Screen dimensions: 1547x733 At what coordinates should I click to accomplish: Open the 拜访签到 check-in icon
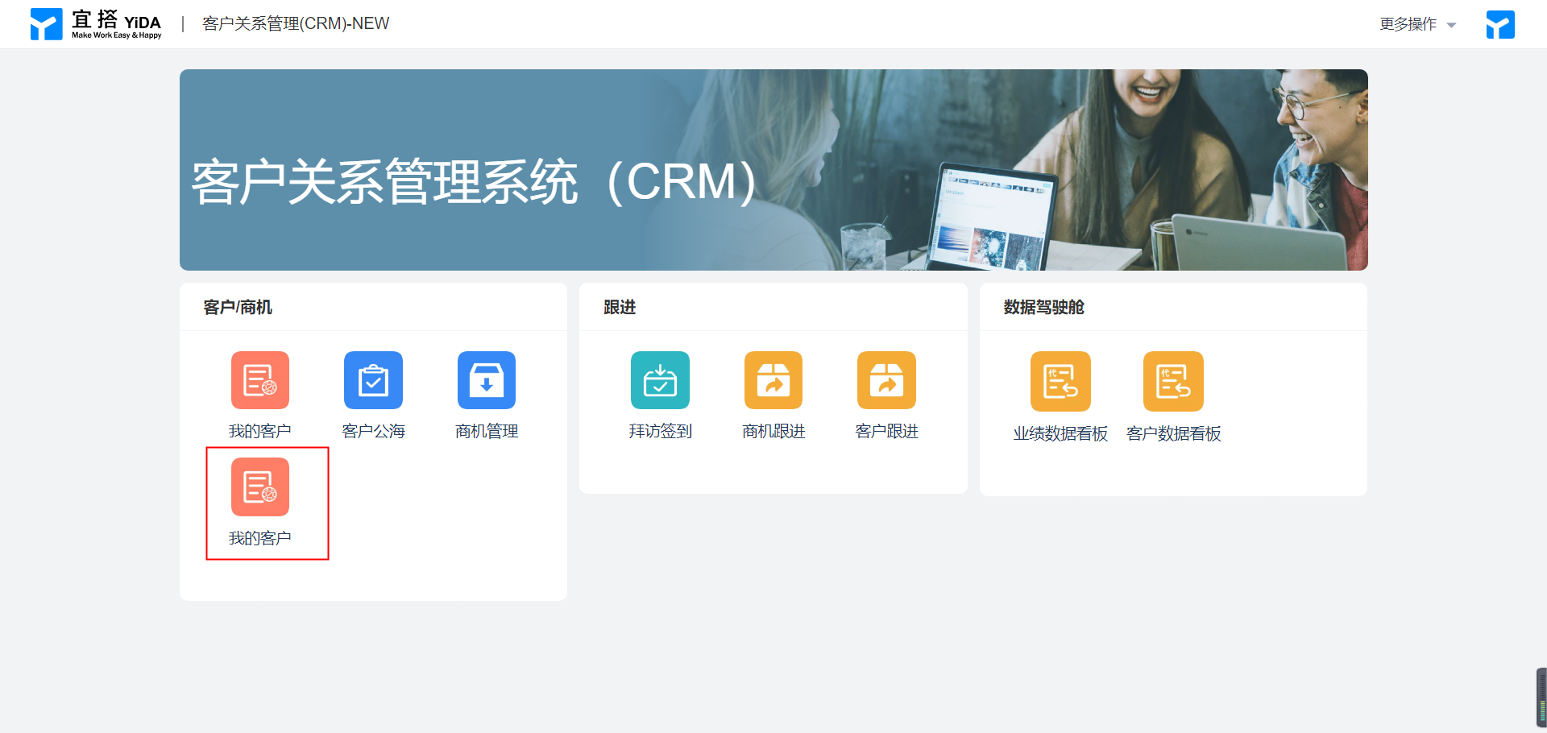coord(660,380)
